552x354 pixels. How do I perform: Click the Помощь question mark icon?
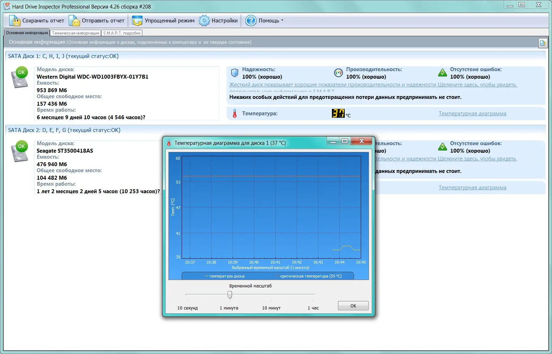(x=251, y=21)
